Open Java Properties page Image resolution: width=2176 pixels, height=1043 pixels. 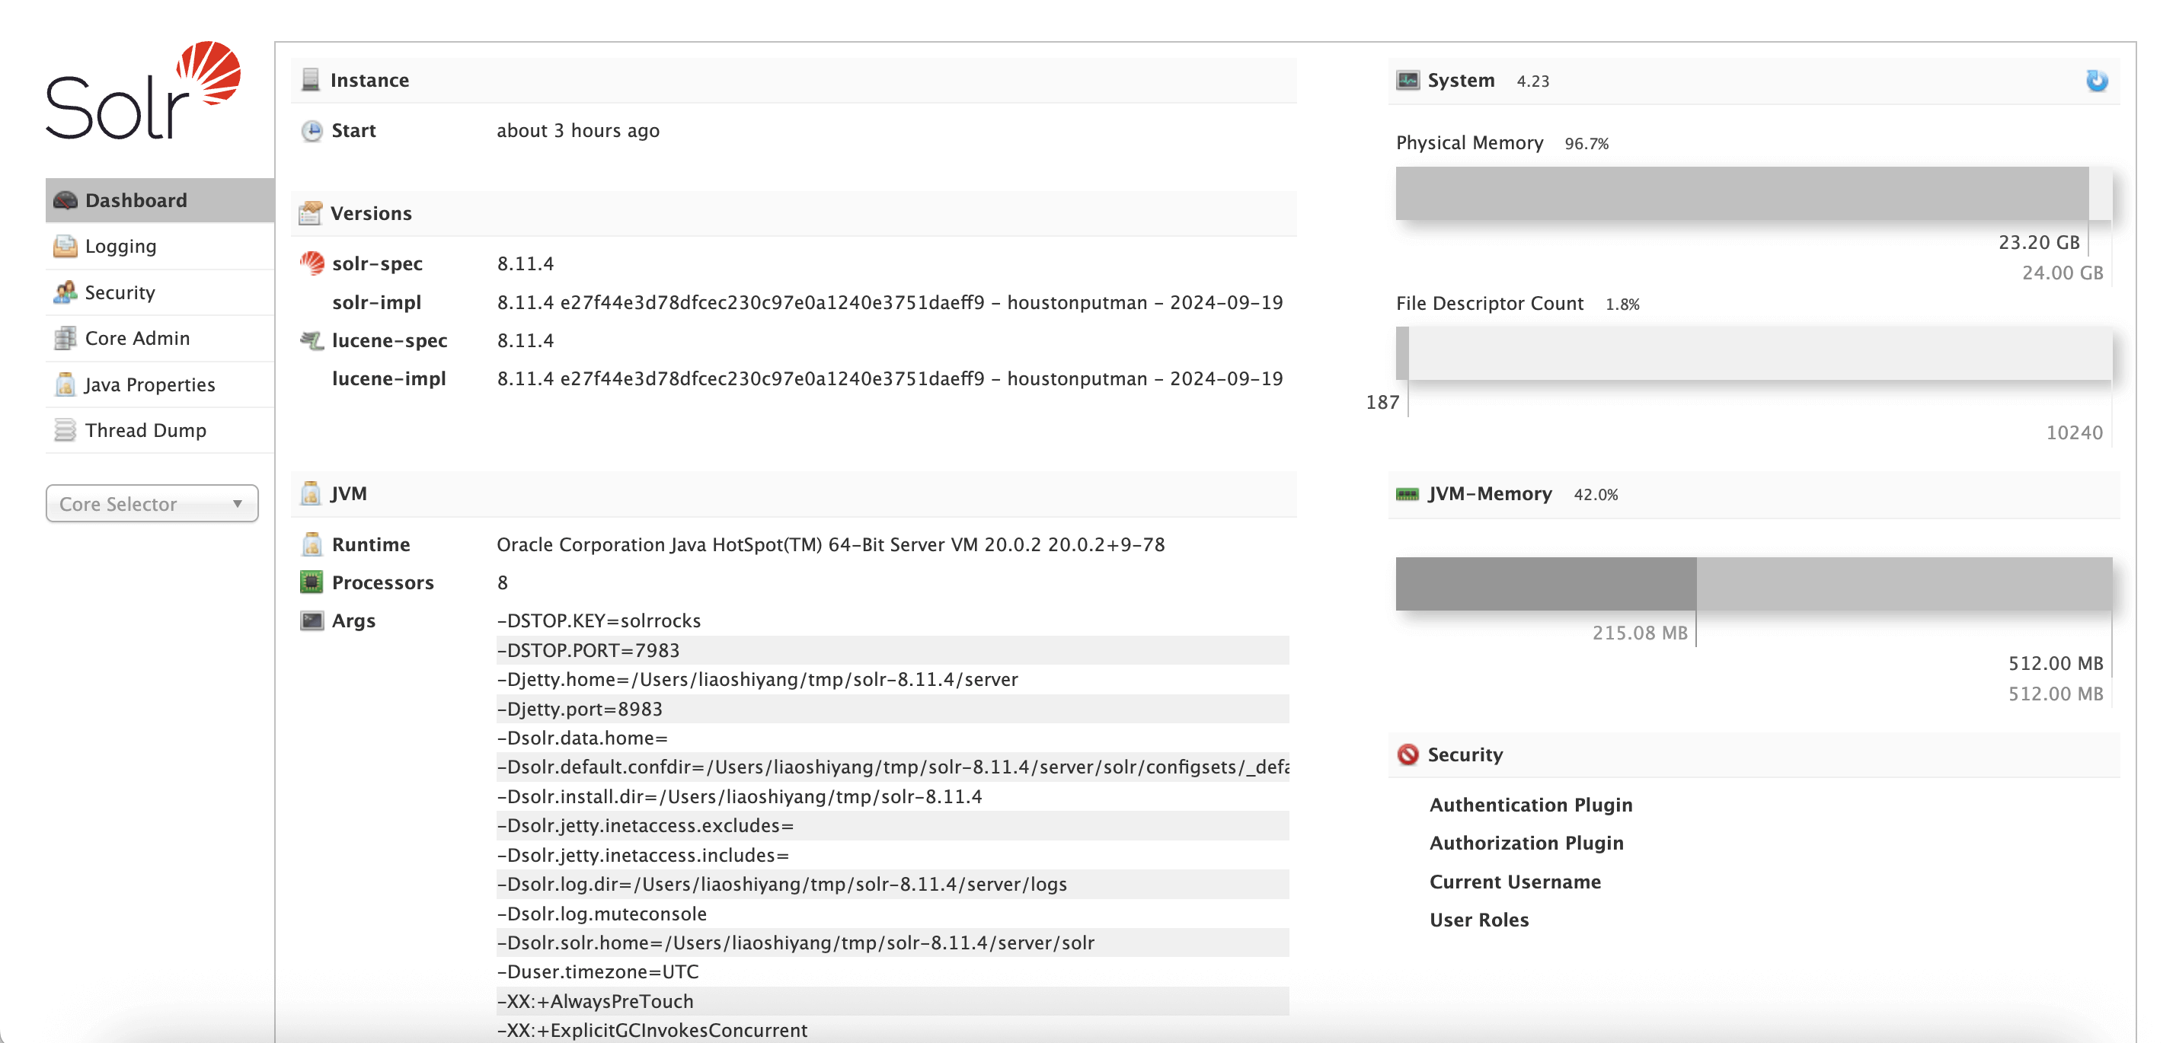point(149,384)
